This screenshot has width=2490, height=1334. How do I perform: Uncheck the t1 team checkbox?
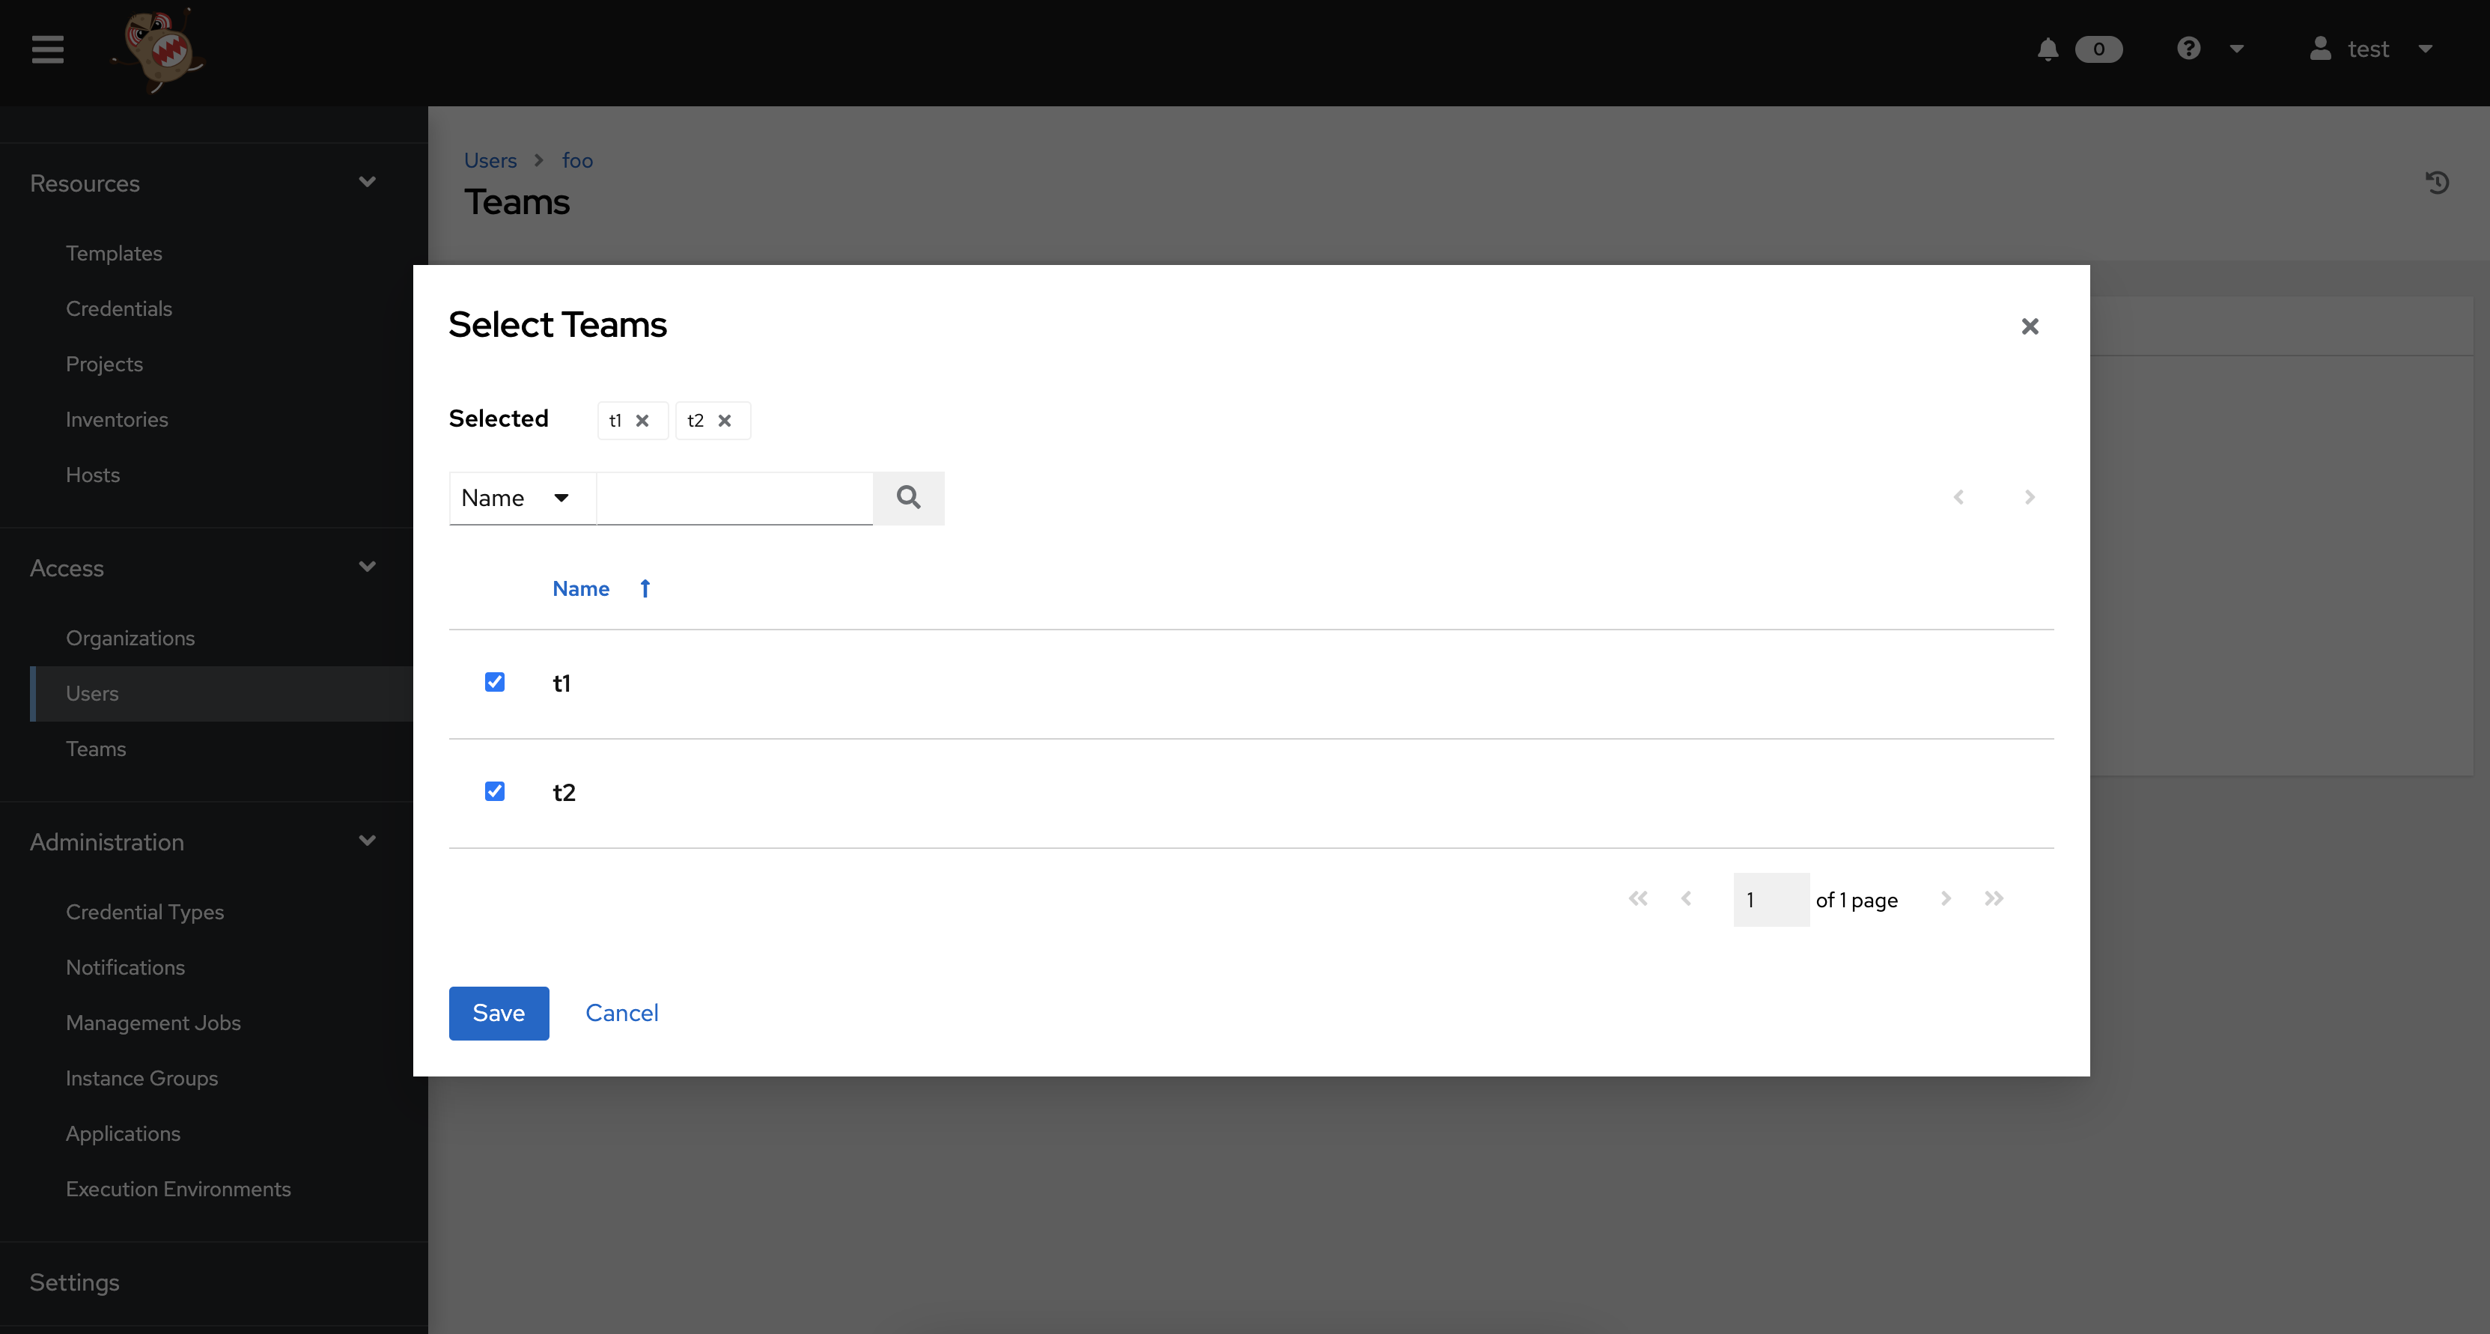pos(495,683)
